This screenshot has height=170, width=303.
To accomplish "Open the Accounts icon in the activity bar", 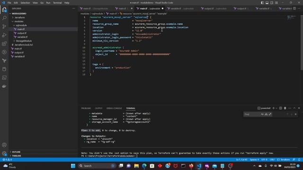I will pyautogui.click(x=4, y=145).
